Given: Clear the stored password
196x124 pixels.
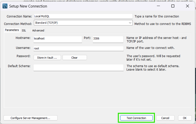Looking at the screenshot, I should (75, 58).
